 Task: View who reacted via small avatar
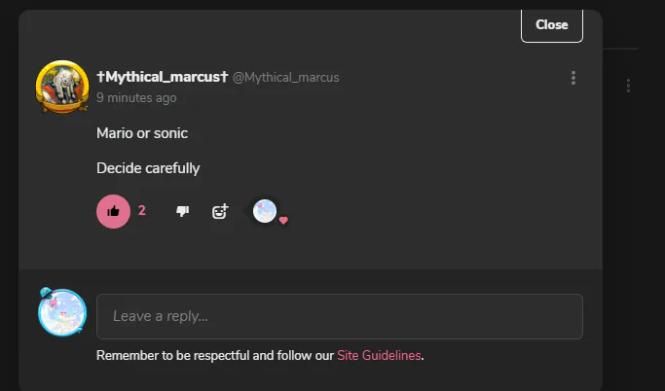(x=264, y=210)
